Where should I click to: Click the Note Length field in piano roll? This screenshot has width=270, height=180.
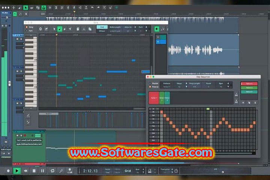[x=115, y=29]
